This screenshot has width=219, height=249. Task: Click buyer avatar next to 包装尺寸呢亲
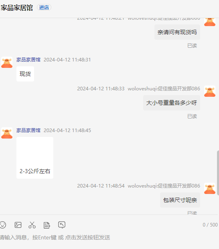click(210, 188)
